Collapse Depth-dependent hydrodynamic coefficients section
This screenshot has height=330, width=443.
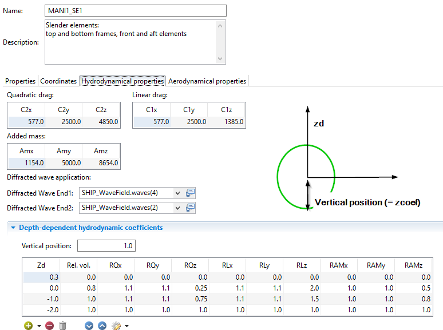[13, 228]
